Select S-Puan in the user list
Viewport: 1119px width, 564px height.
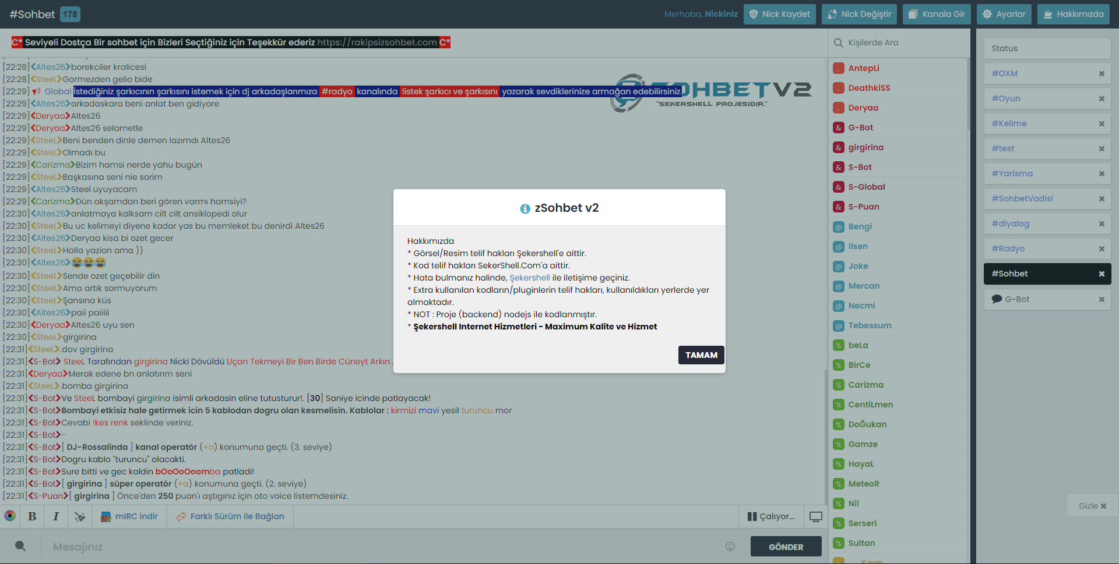pyautogui.click(x=898, y=207)
